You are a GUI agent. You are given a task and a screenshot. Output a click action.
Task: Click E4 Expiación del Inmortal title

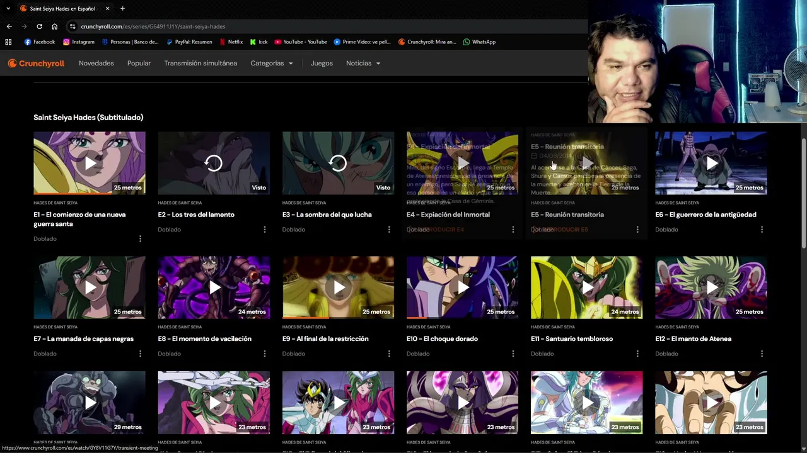[x=448, y=215]
